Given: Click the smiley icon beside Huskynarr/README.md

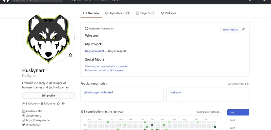Looking at the screenshot, I should coord(87,28).
